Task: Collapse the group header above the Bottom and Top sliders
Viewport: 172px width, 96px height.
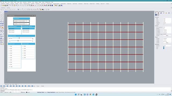Action: (21, 36)
